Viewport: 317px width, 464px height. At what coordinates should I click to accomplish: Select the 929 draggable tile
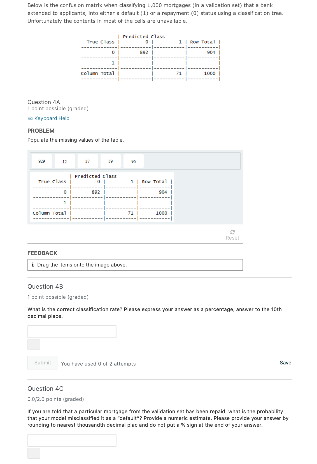(41, 161)
